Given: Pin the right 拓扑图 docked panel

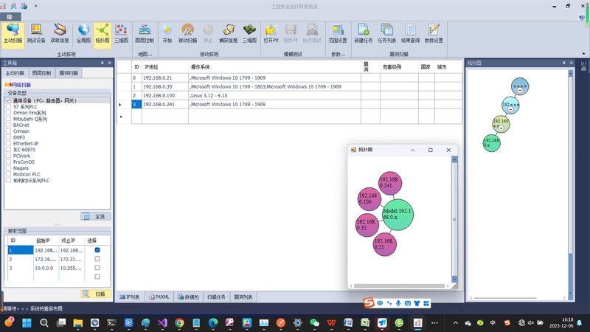Looking at the screenshot, I should point(563,63).
